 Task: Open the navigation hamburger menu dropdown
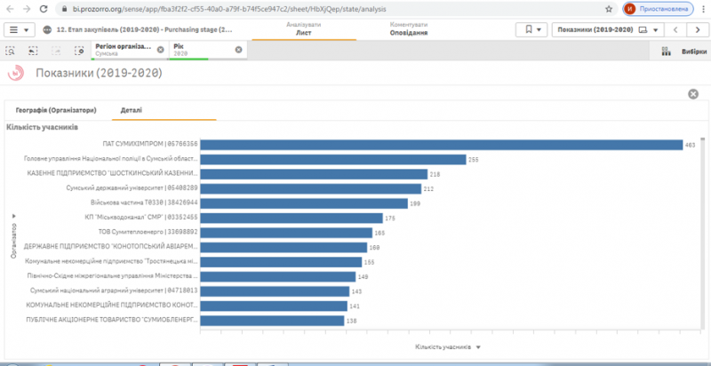click(19, 30)
